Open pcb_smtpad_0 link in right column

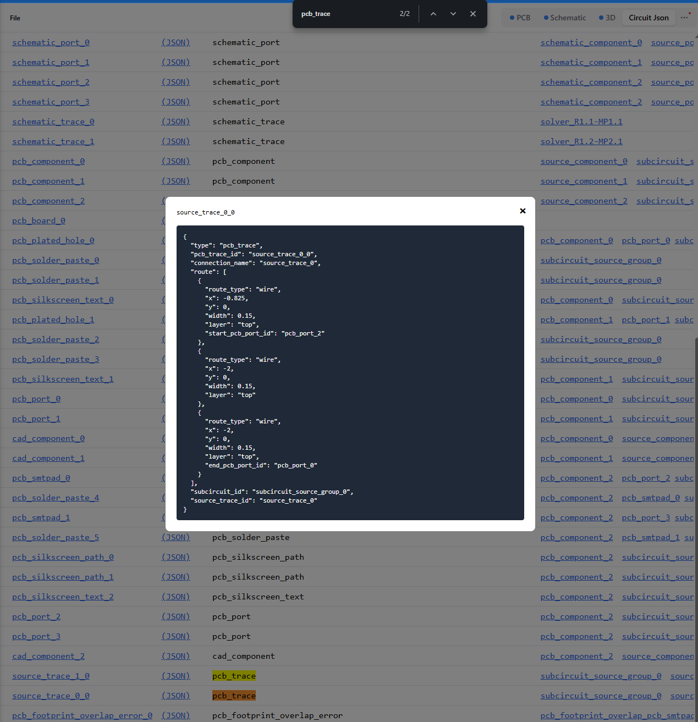(651, 498)
